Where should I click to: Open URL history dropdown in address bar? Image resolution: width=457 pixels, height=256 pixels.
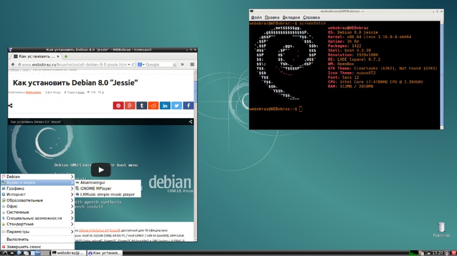[129, 65]
